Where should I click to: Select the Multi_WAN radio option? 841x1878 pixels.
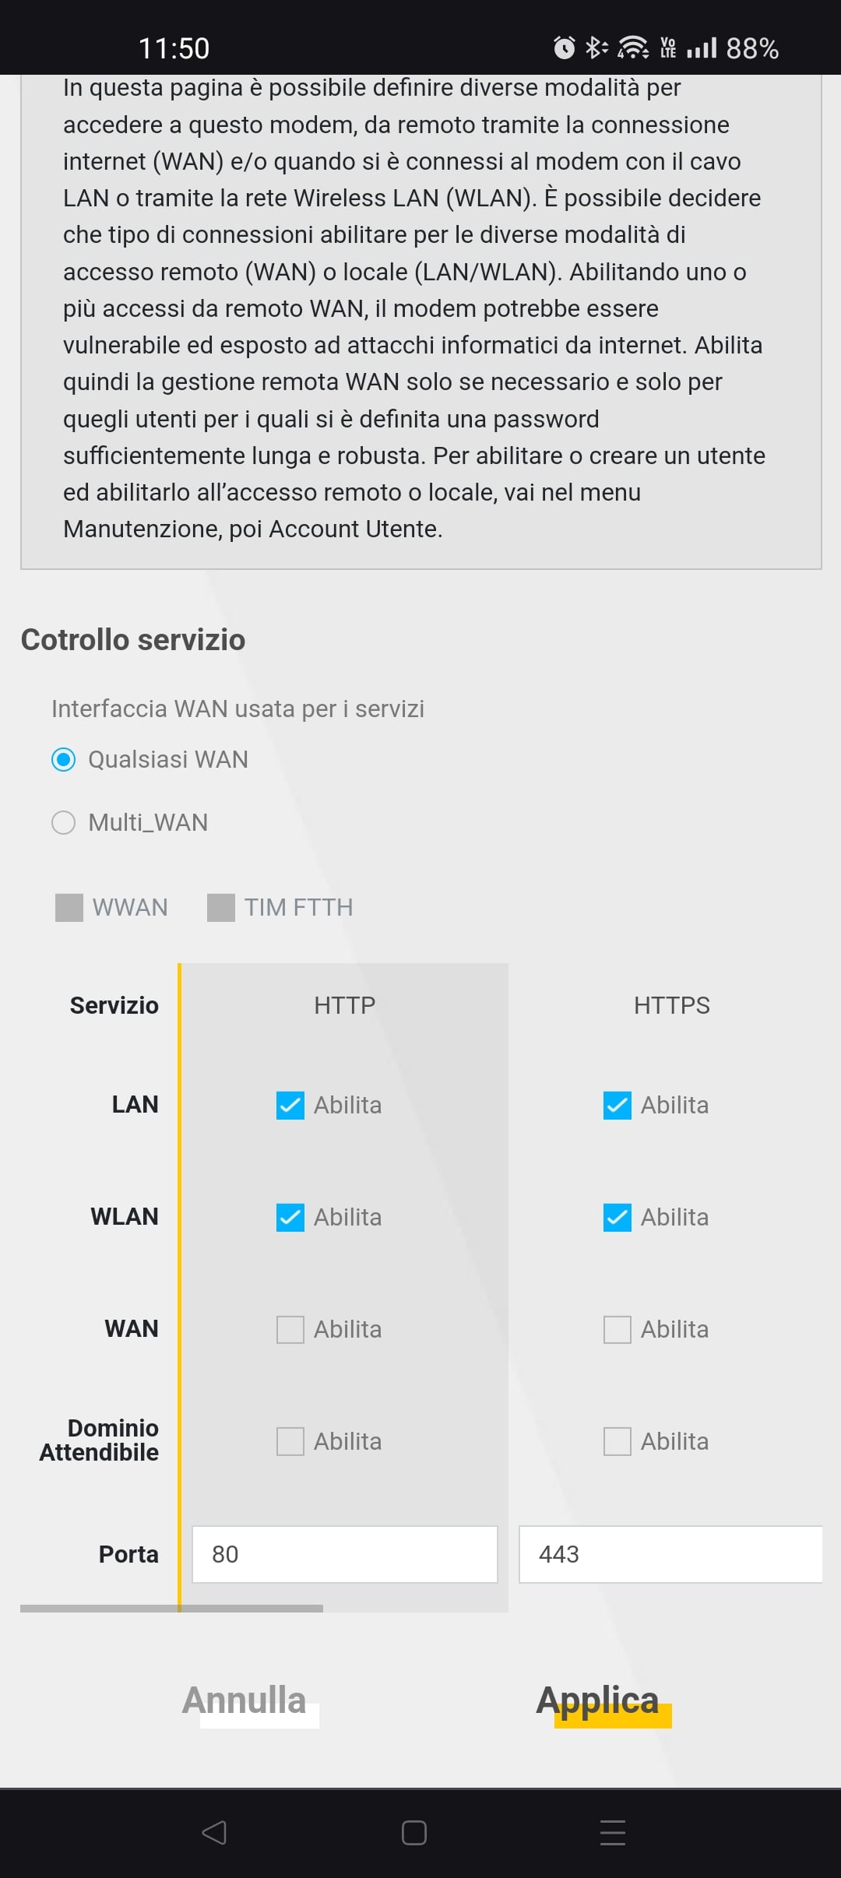pyautogui.click(x=64, y=822)
